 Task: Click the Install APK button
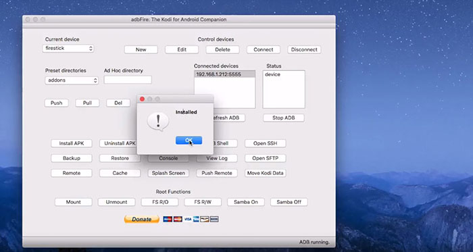(72, 143)
